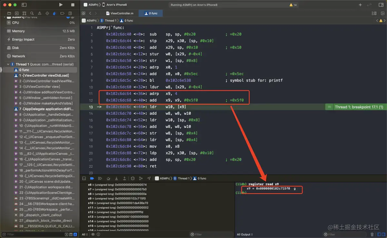
Task: Go to next issue arrow
Action: coord(384,20)
